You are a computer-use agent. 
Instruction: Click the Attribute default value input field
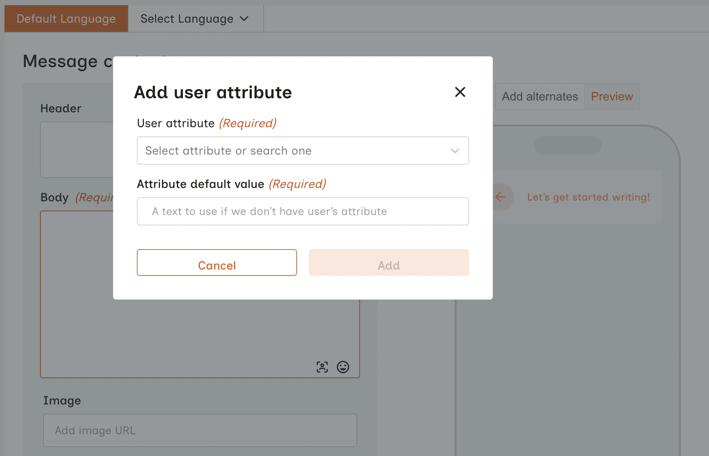click(303, 211)
